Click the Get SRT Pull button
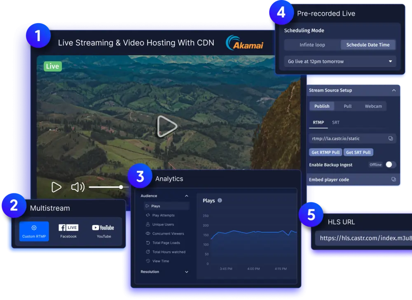Screen dimensions: 412x300 click(x=358, y=152)
